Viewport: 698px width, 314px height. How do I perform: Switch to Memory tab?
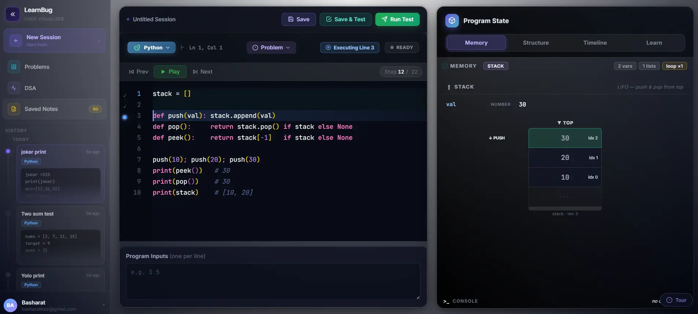click(x=476, y=43)
